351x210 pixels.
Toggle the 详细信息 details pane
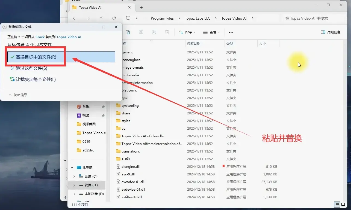pos(330,32)
